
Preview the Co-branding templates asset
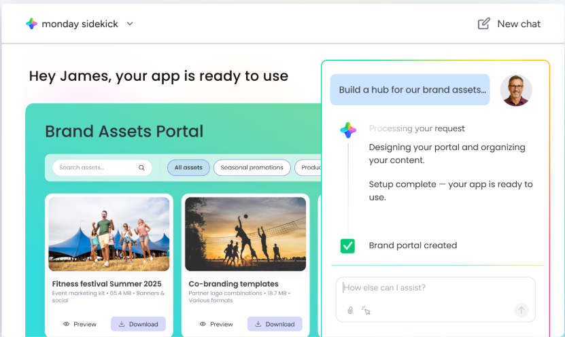point(217,324)
